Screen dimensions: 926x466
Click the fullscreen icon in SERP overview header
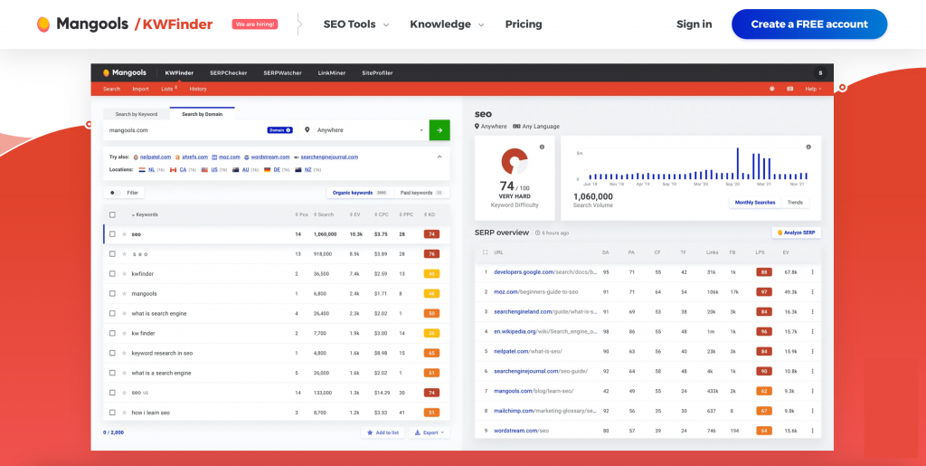click(485, 252)
